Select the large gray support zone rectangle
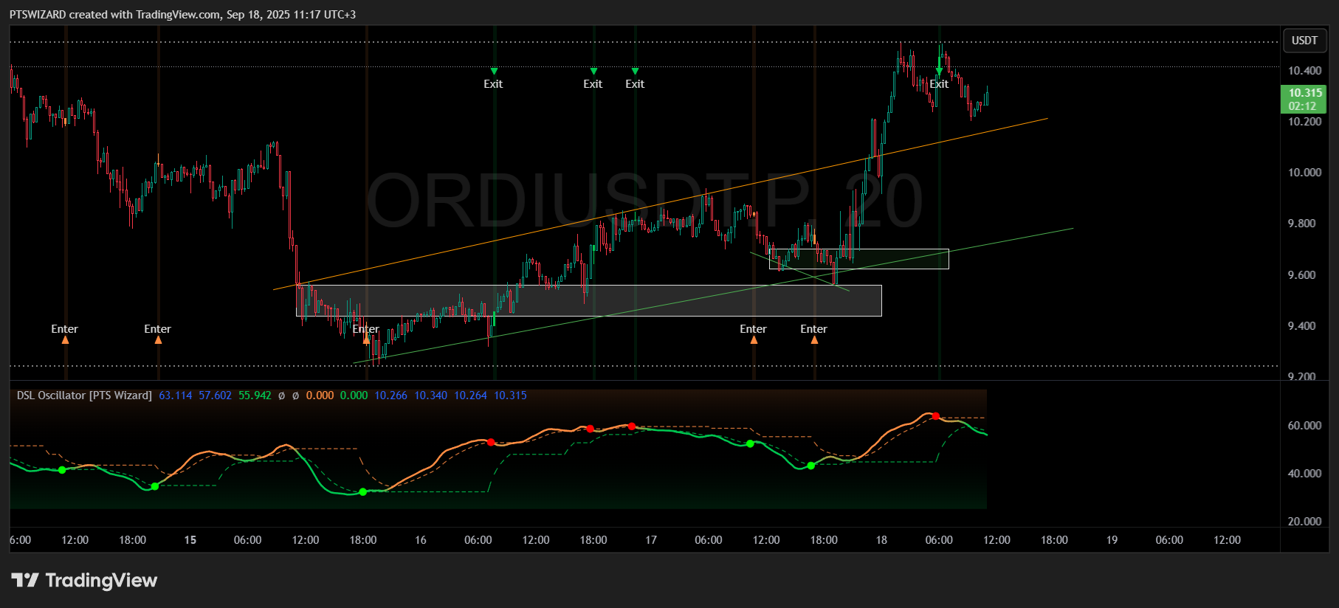Viewport: 1339px width, 608px height. click(x=588, y=300)
